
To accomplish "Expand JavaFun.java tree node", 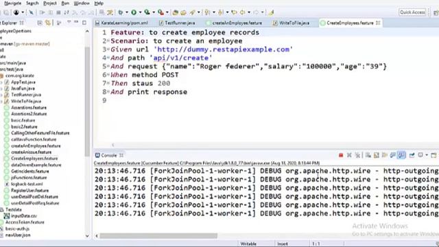I will point(1,89).
